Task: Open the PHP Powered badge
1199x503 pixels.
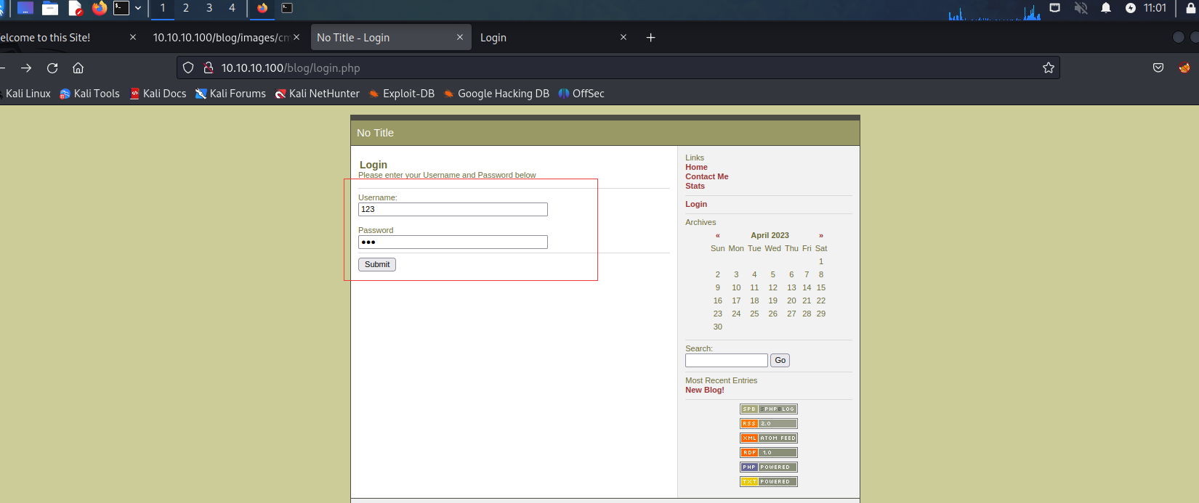Action: [x=769, y=467]
